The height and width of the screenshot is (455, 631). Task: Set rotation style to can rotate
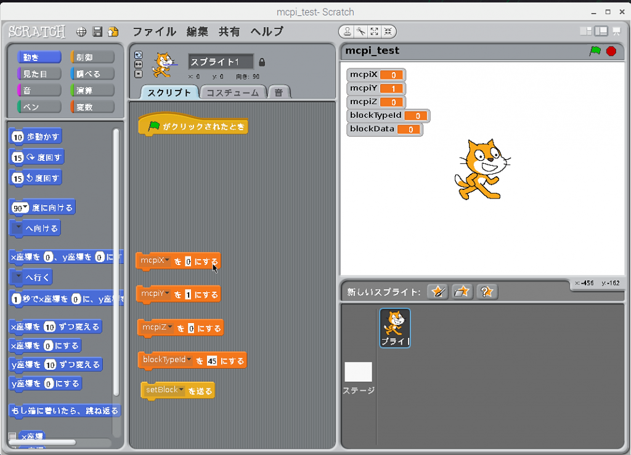138,55
